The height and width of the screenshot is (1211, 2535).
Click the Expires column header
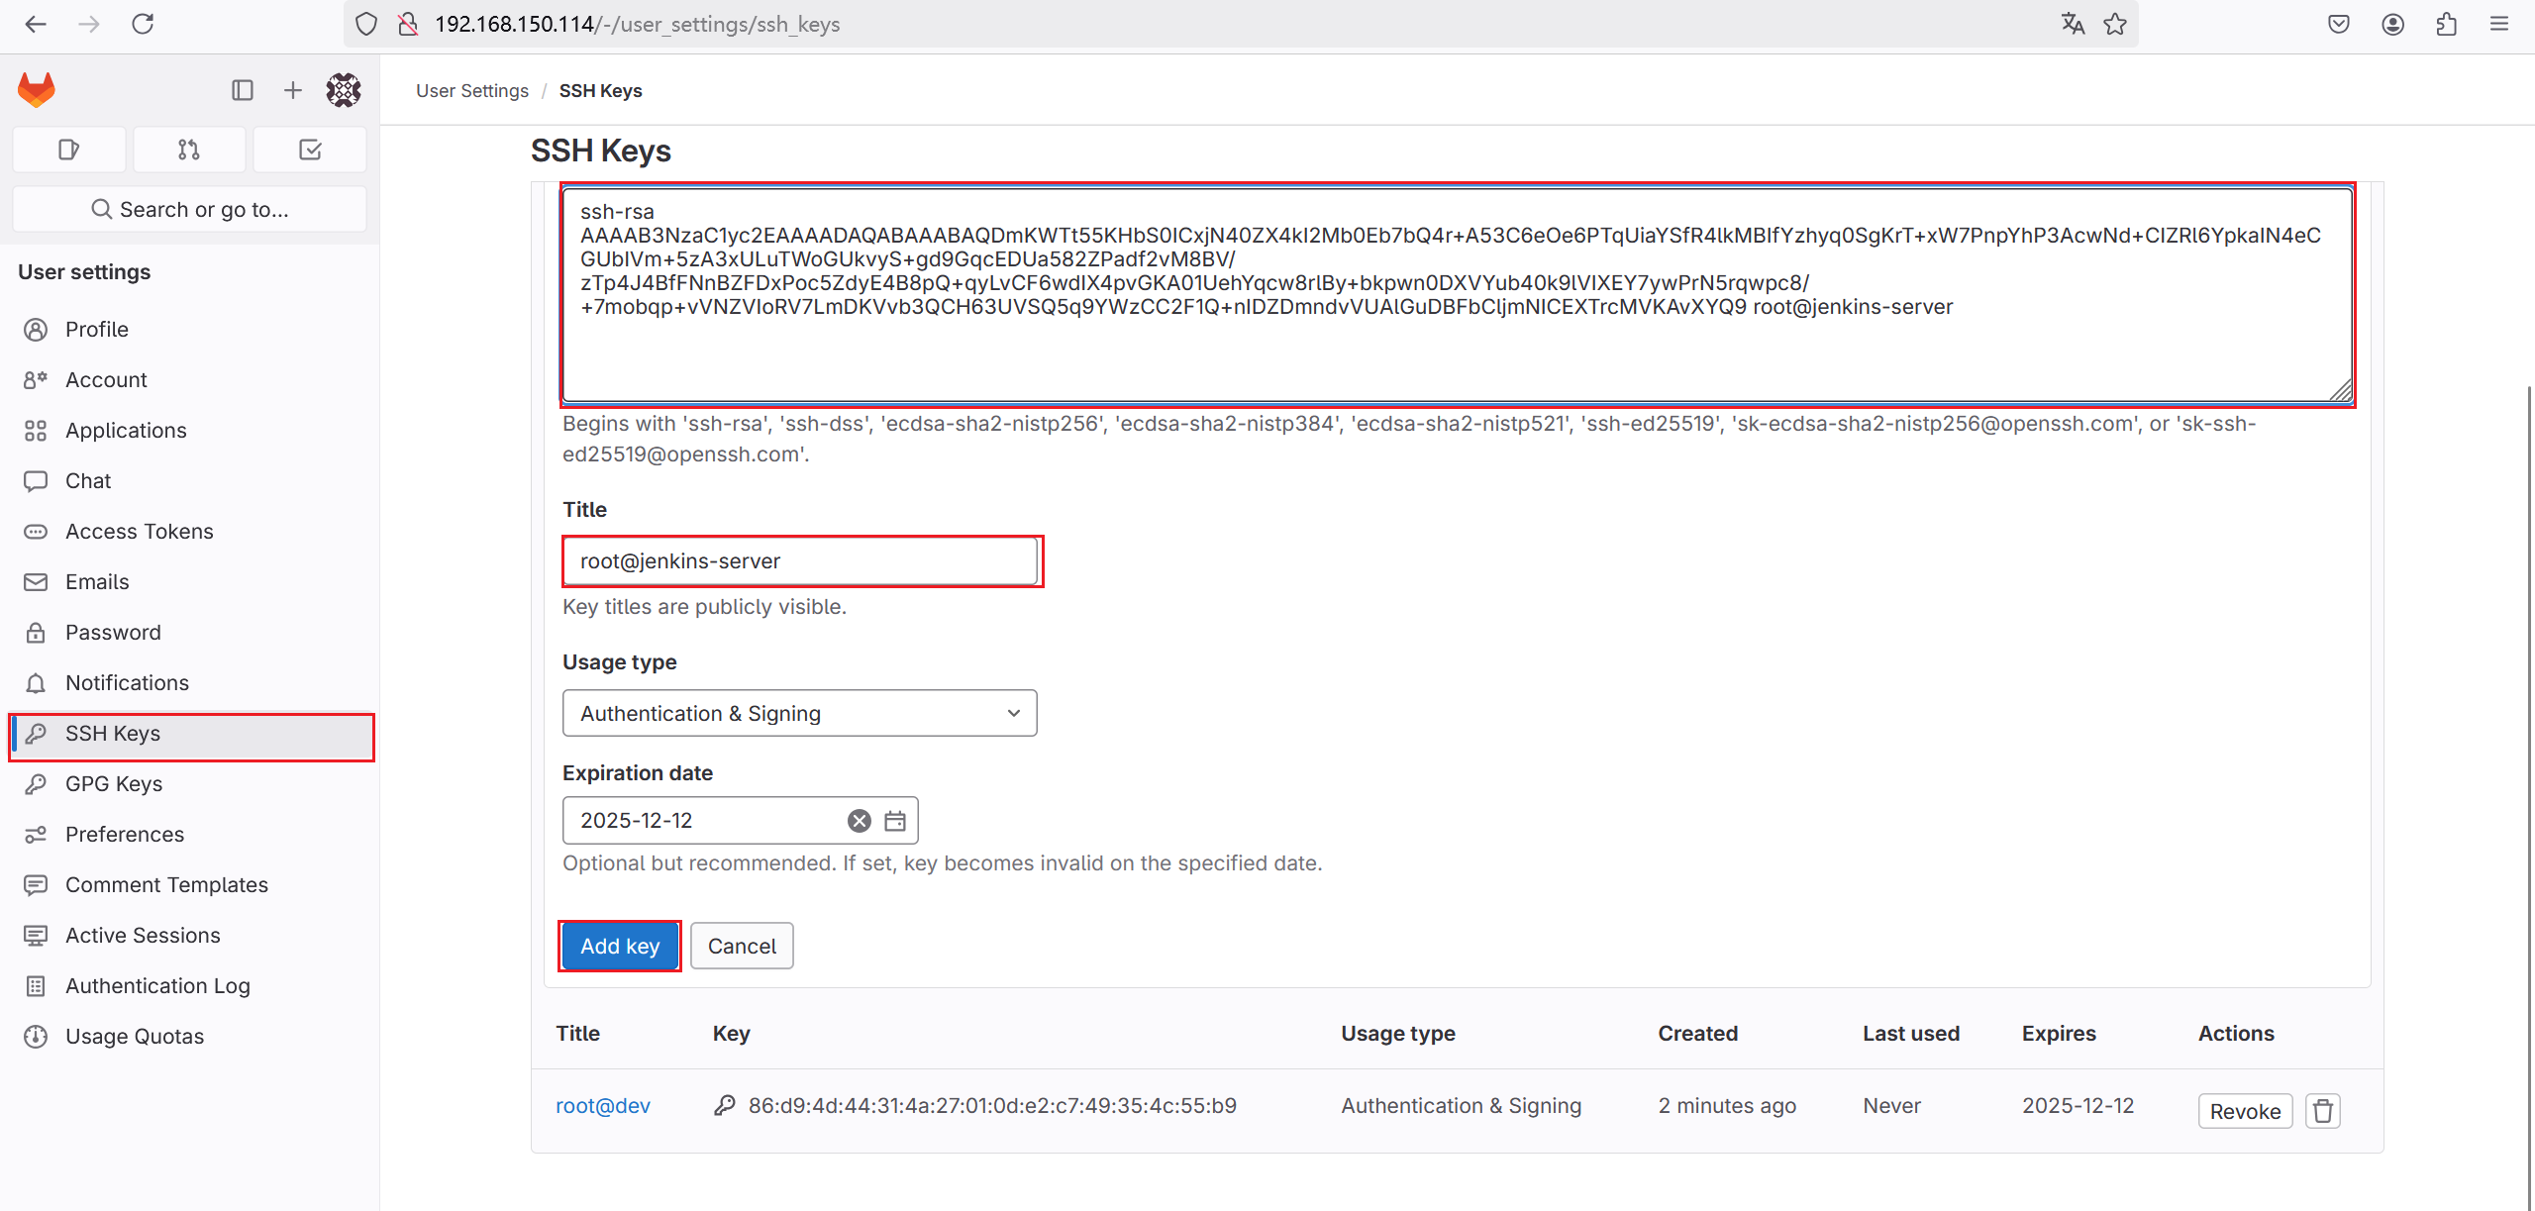click(2059, 1033)
